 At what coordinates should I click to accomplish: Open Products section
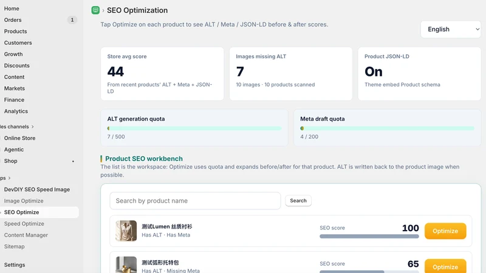point(16,32)
